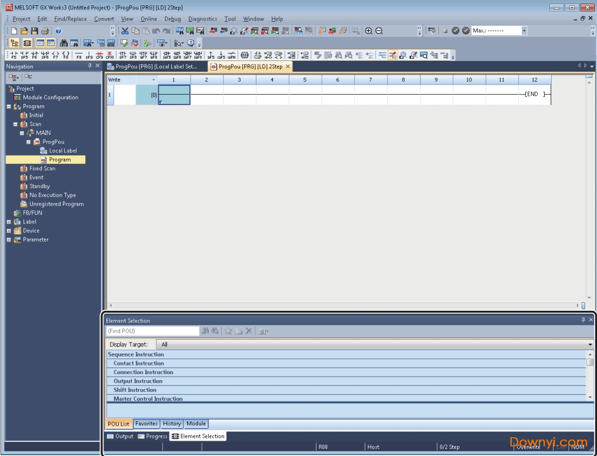The image size is (597, 456).
Task: Expand the Parameter tree node
Action: (9, 240)
